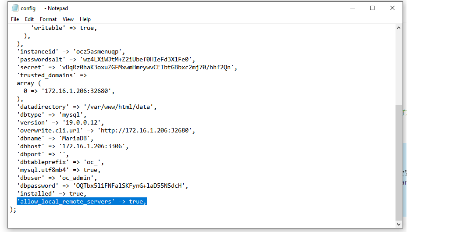This screenshot has height=232, width=449.
Task: Close the config Notepad window
Action: (x=392, y=8)
